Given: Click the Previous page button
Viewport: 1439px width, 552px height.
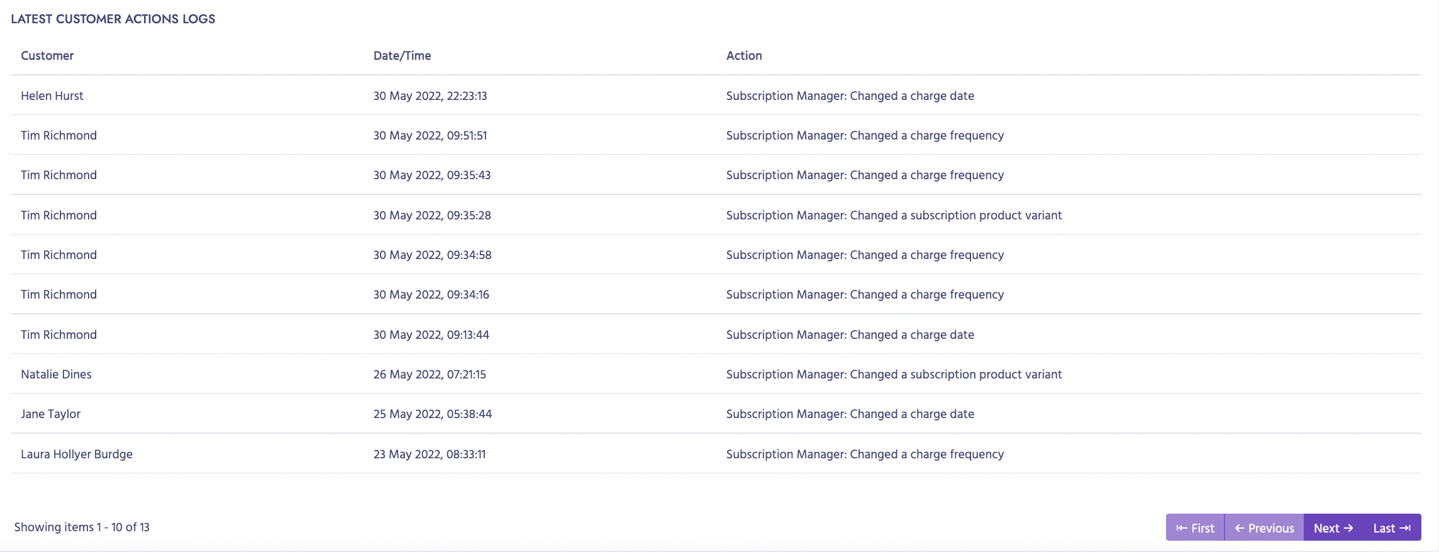Looking at the screenshot, I should pos(1264,528).
